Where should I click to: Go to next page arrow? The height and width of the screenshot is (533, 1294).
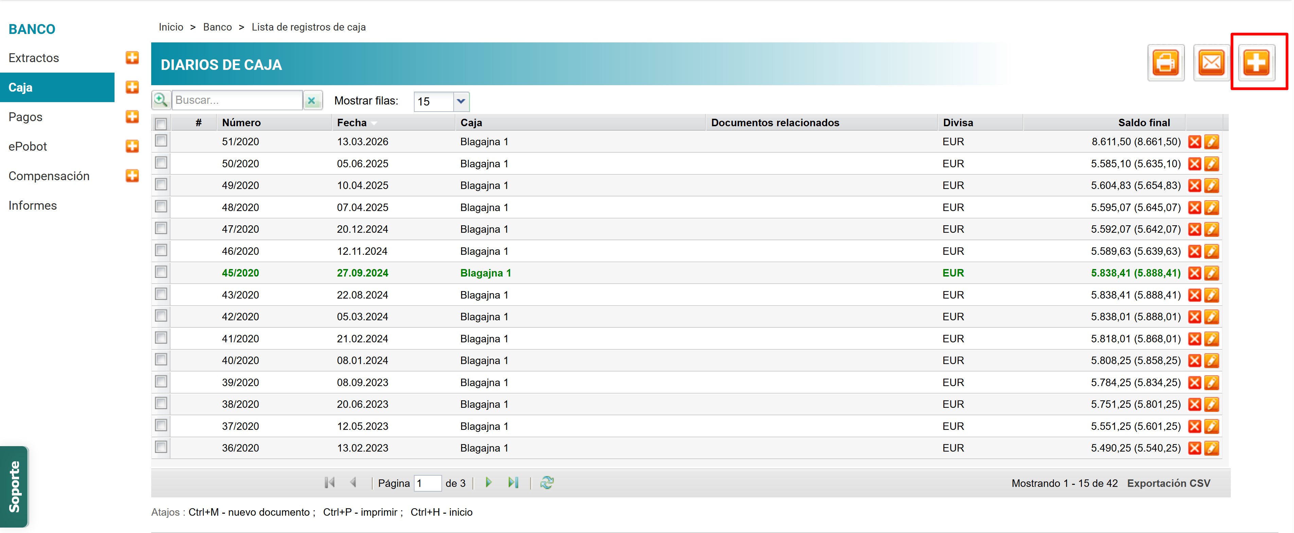click(488, 483)
